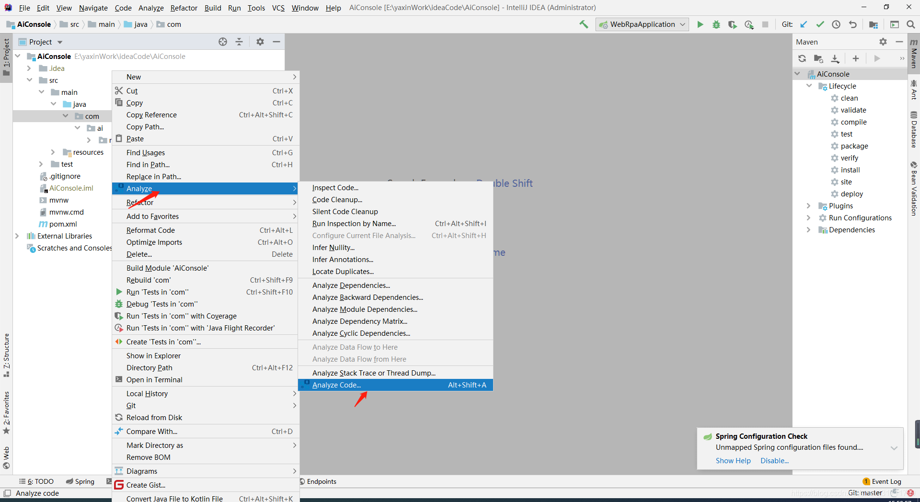Screen dimensions: 920x502
Task: Open Git history clock icon
Action: (836, 24)
